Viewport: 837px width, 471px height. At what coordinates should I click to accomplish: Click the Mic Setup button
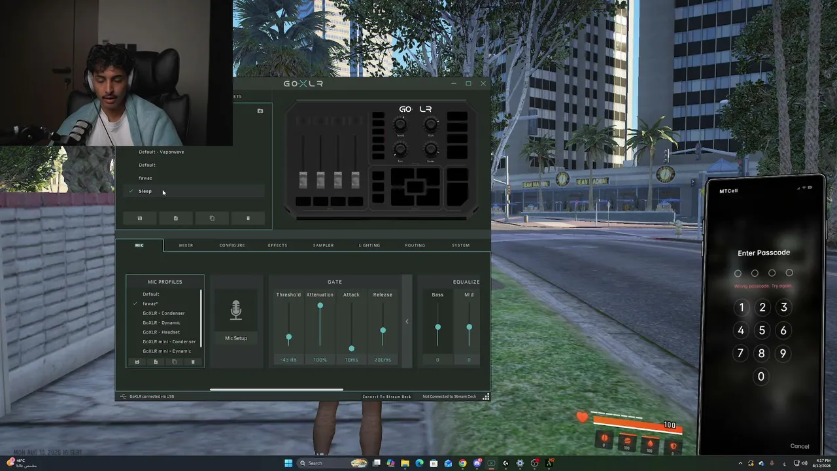236,338
